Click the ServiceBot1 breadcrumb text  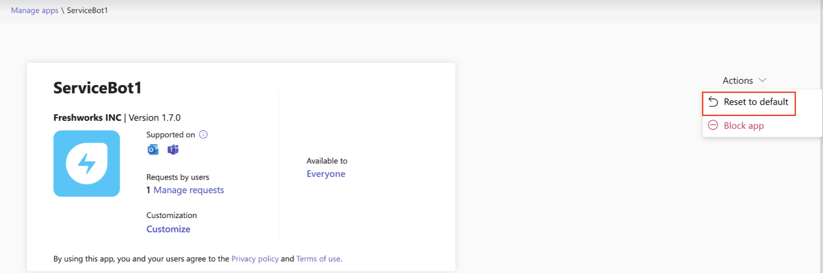click(x=87, y=10)
